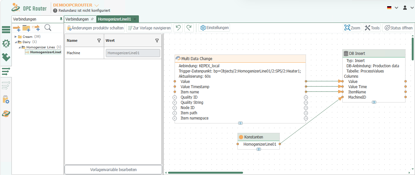Open the hamburger menu in the left sidebar
The width and height of the screenshot is (415, 175).
pyautogui.click(x=6, y=30)
